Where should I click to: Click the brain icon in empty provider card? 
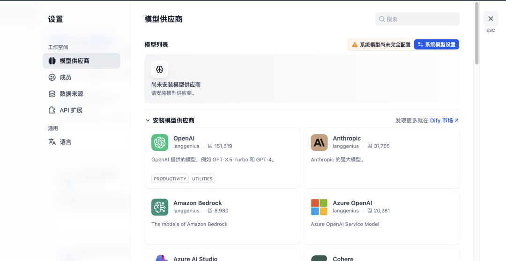[159, 69]
